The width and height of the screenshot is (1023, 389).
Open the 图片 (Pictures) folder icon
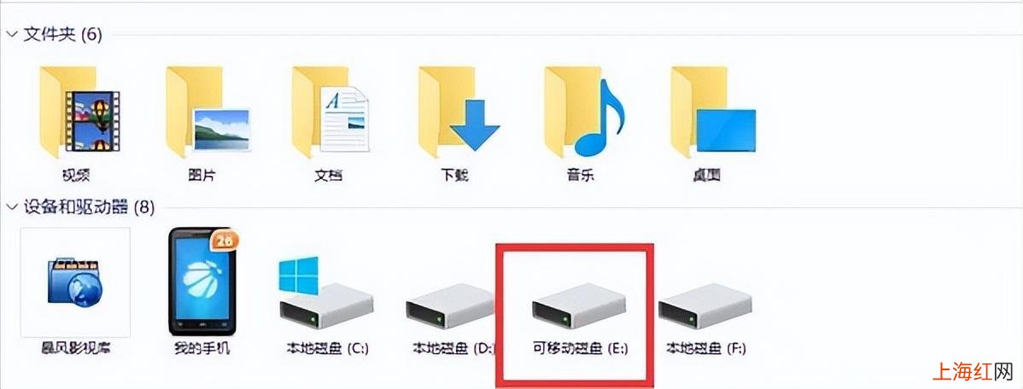click(208, 111)
